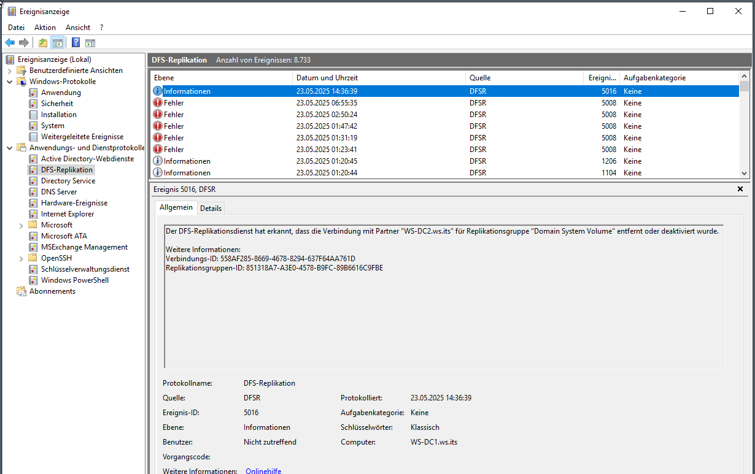Image resolution: width=755 pixels, height=474 pixels.
Task: Close the Ereignis 5016 preview pane
Action: [x=740, y=189]
